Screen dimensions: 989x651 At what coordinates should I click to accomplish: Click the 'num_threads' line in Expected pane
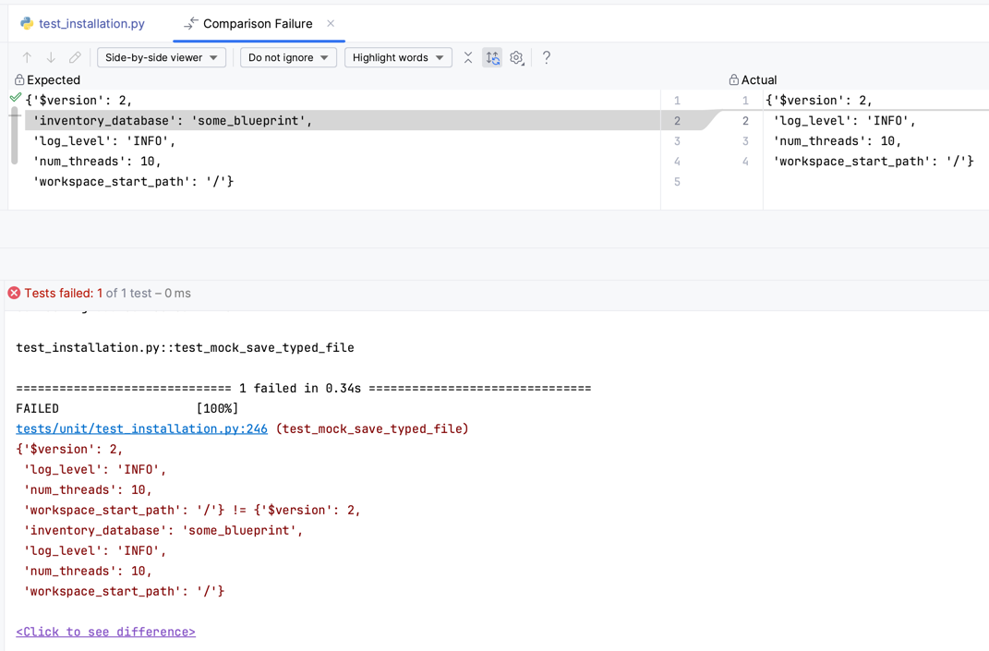(x=97, y=161)
